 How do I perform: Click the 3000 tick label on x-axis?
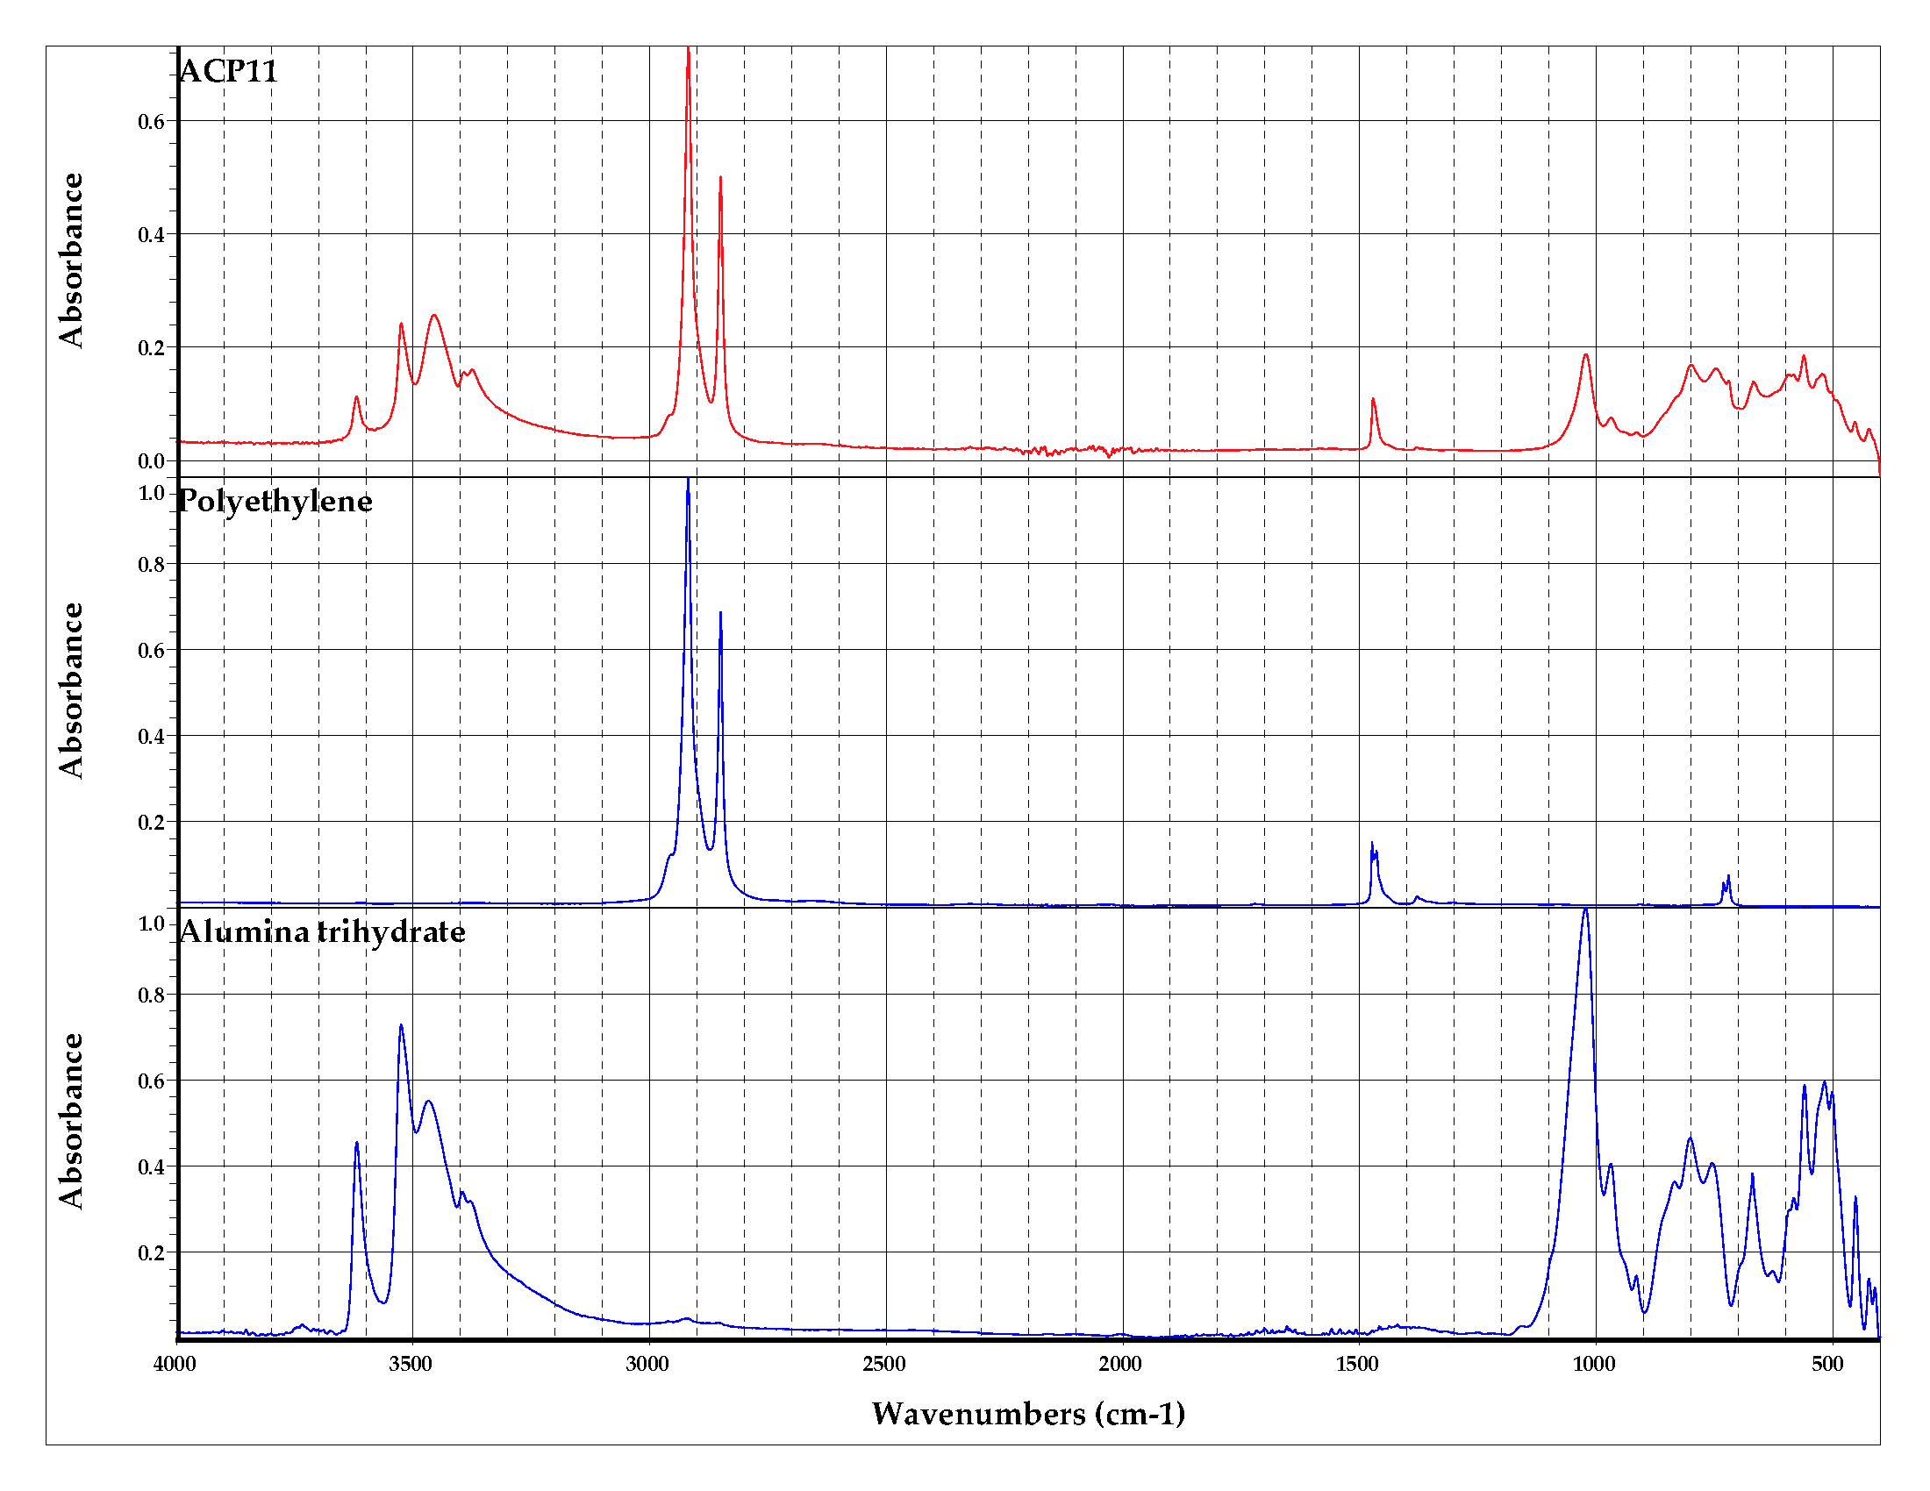click(x=648, y=1364)
